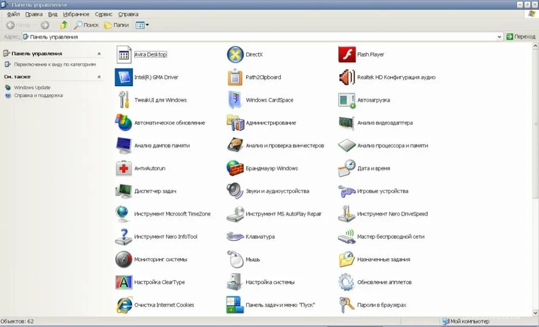This screenshot has width=539, height=327.
Task: Open the DirectX icon
Action: 235,54
